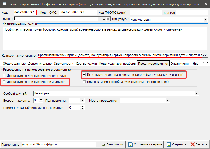This screenshot has width=210, height=149.
Task: Increase Номер строки таблицы диспансеризации value
Action: (83, 107)
